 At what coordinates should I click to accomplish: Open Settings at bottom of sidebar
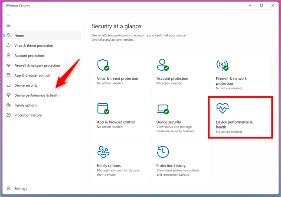[x=42, y=189]
